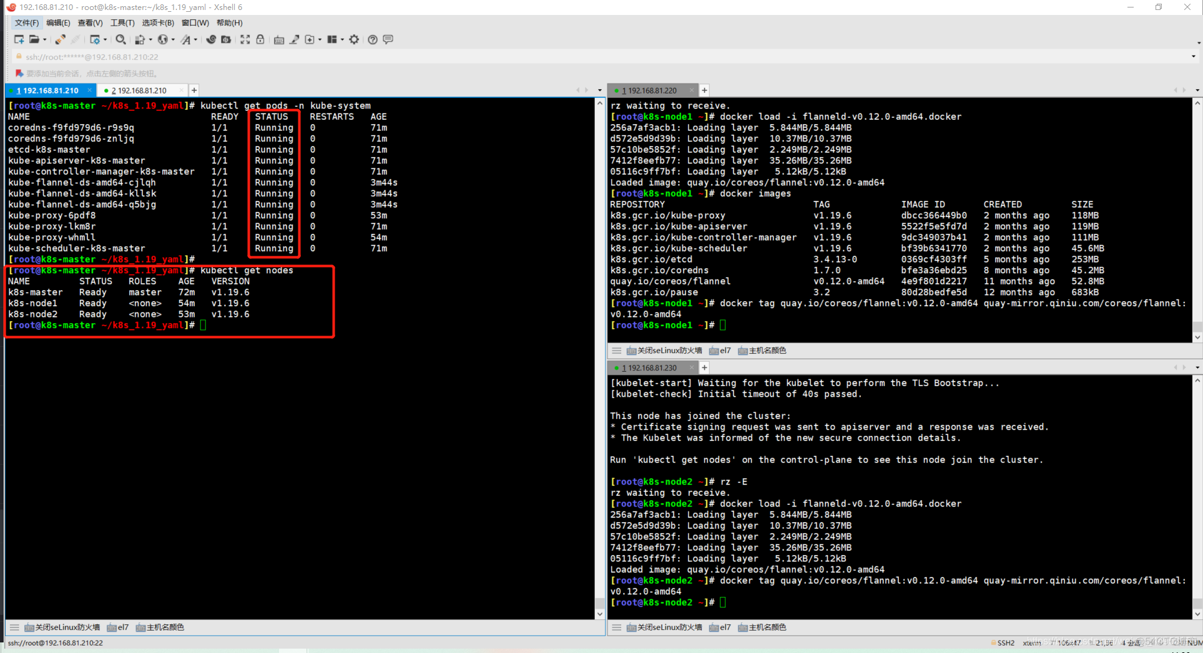Image resolution: width=1203 pixels, height=653 pixels.
Task: Open the 文件(F) menu
Action: [x=27, y=23]
